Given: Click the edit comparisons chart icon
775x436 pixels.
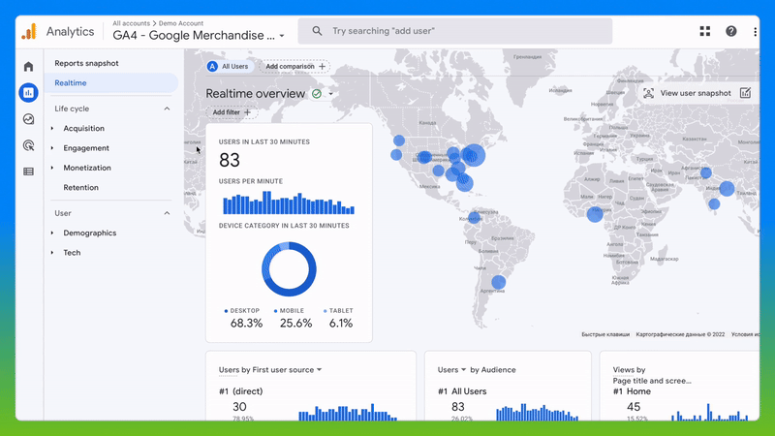Looking at the screenshot, I should coord(745,93).
